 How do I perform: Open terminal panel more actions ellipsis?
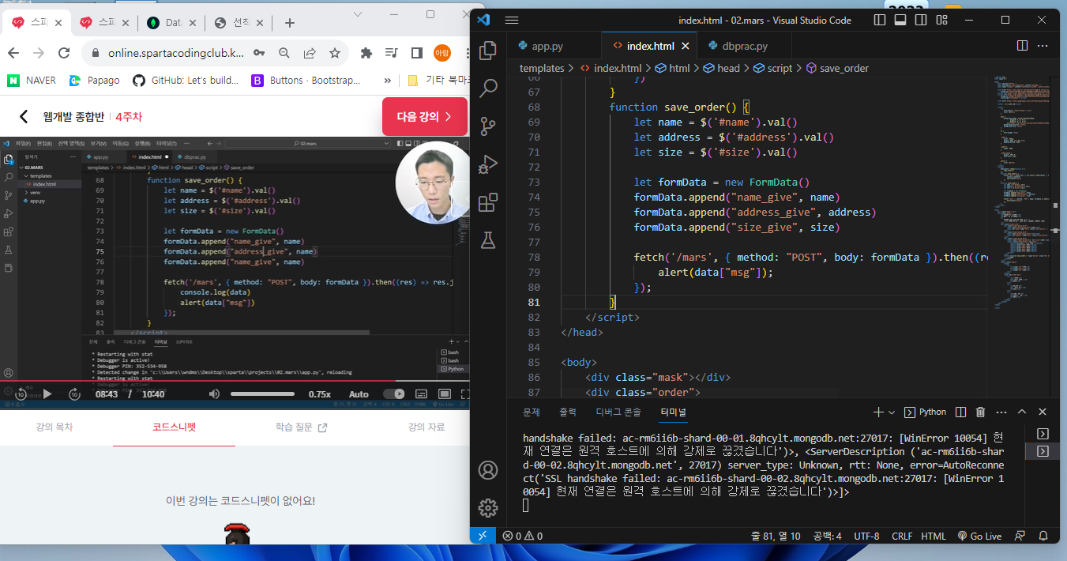point(1001,412)
